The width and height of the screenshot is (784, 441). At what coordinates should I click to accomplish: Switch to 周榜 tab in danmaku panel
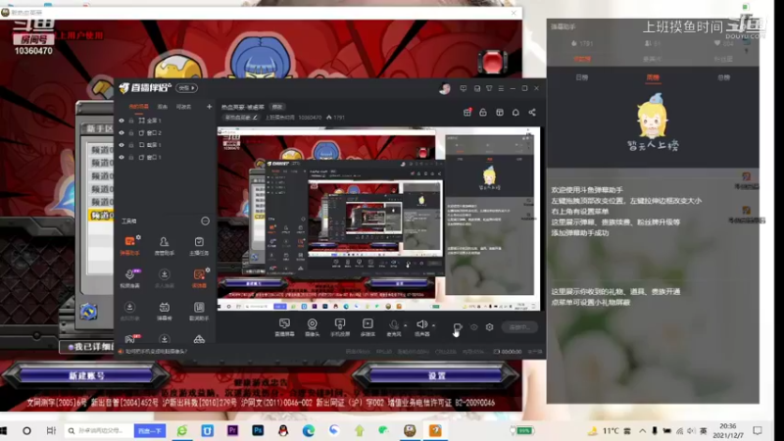click(x=653, y=77)
